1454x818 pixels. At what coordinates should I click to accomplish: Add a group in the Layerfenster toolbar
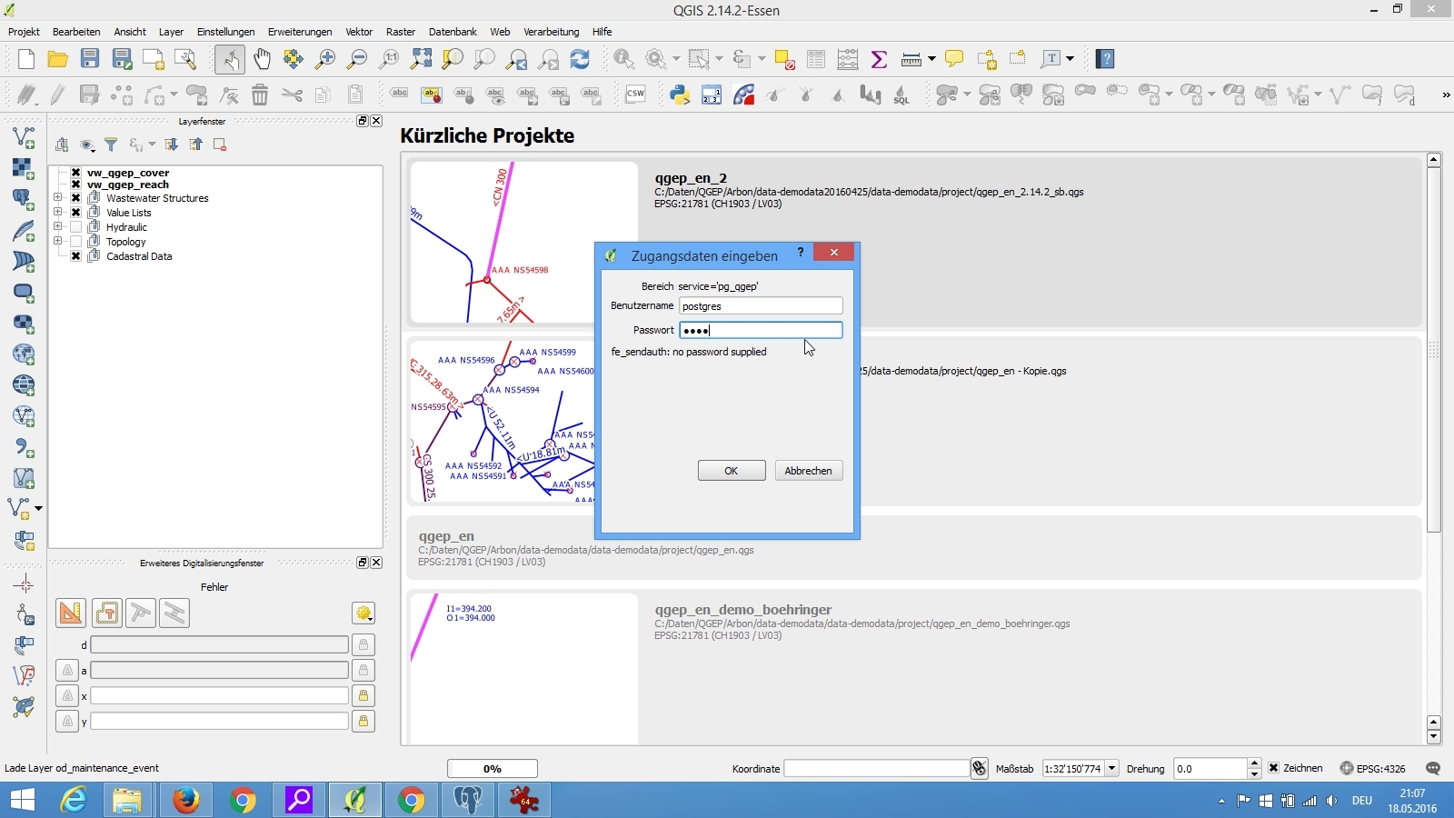pos(62,145)
